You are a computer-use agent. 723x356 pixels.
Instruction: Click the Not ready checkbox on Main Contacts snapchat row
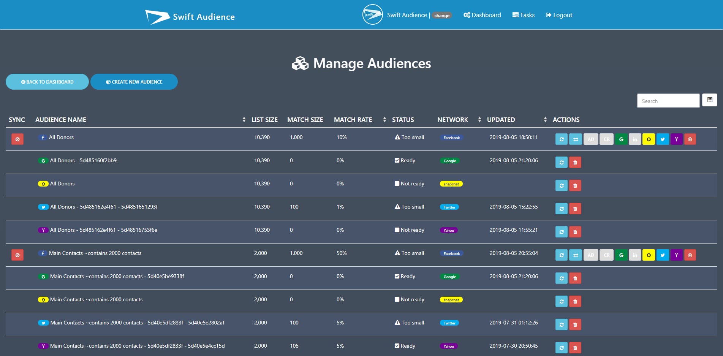(397, 299)
